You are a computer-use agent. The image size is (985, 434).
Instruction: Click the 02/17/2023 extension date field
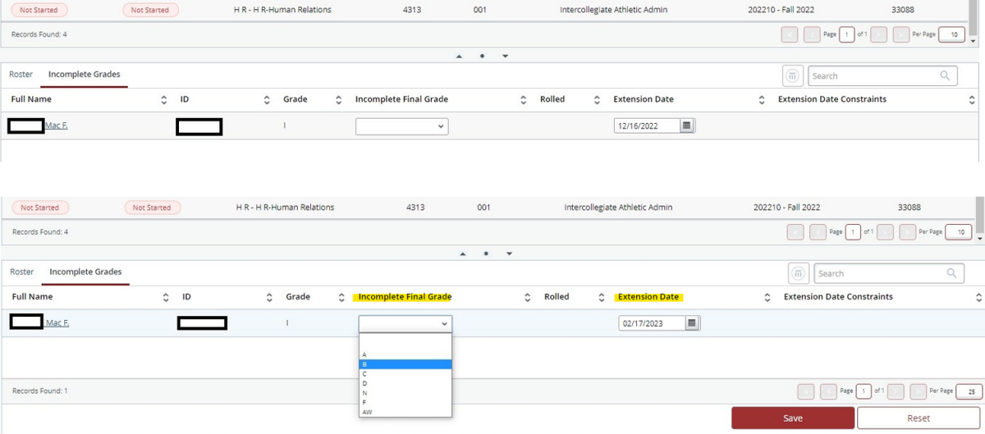[652, 324]
